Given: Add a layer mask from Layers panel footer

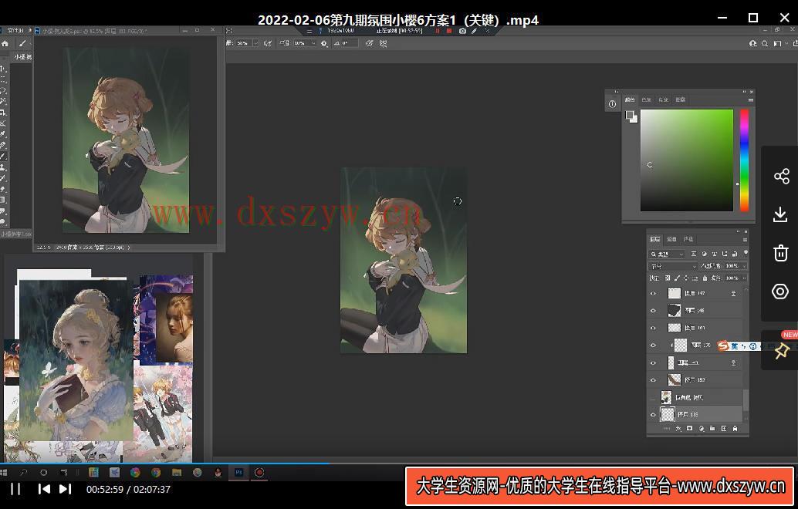Looking at the screenshot, I should [x=690, y=429].
